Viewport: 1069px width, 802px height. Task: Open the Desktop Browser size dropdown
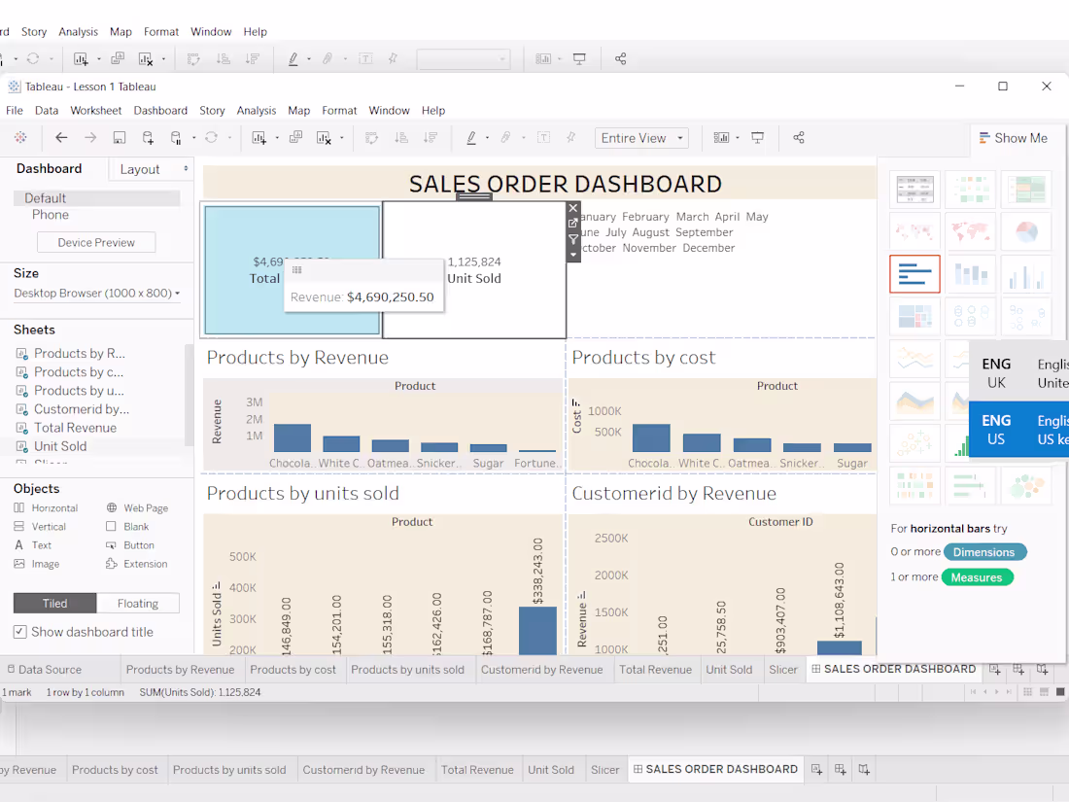95,293
